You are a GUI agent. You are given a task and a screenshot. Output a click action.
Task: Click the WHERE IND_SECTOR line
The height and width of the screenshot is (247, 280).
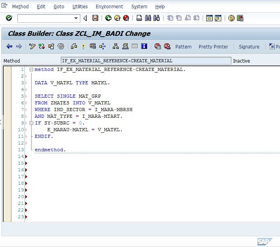pos(84,110)
